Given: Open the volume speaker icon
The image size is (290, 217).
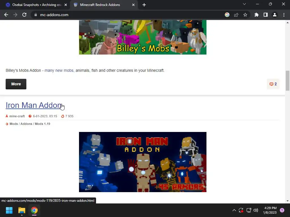Looking at the screenshot, I should [x=256, y=210].
